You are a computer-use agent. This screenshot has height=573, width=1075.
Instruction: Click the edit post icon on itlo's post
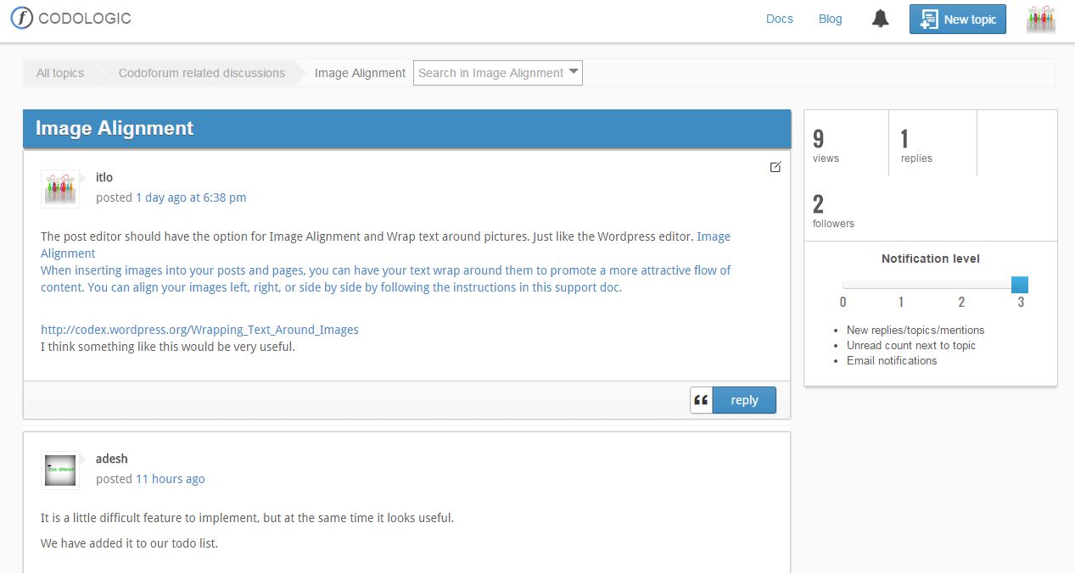775,167
